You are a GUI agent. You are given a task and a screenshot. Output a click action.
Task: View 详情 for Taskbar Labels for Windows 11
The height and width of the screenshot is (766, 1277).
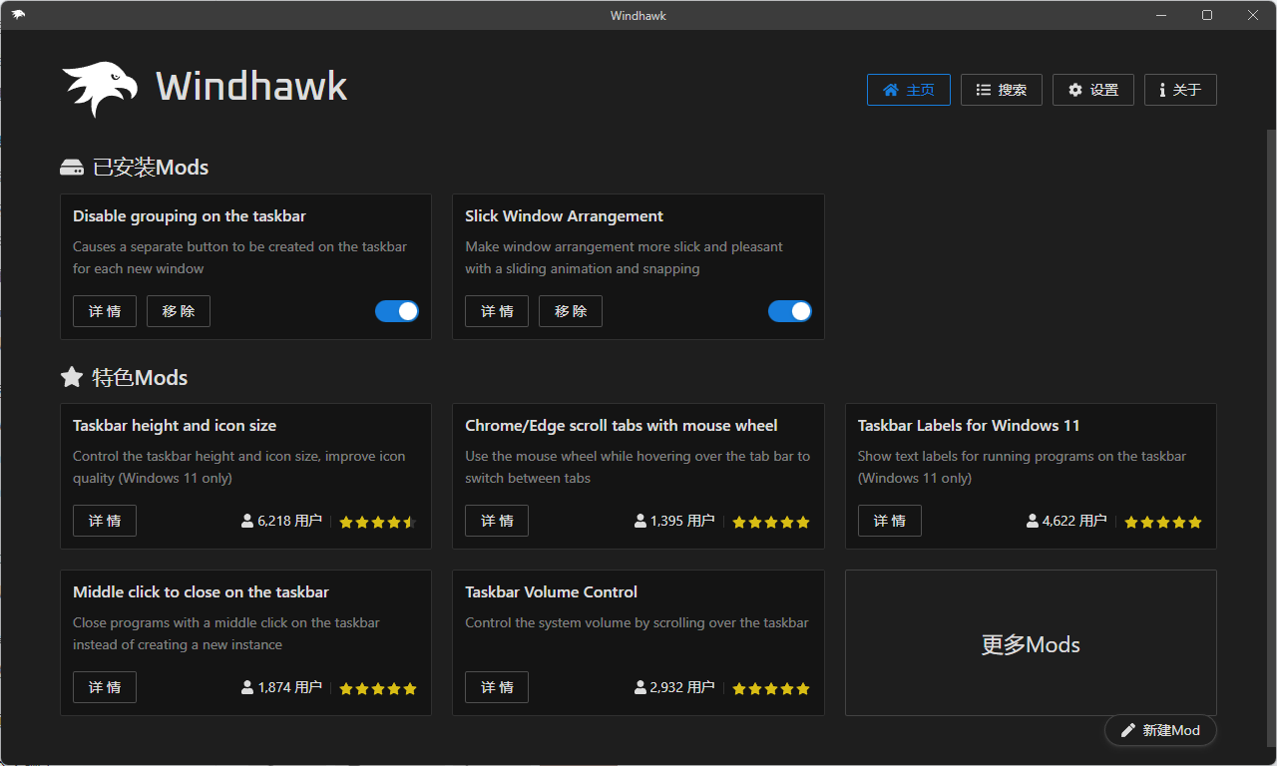(889, 521)
